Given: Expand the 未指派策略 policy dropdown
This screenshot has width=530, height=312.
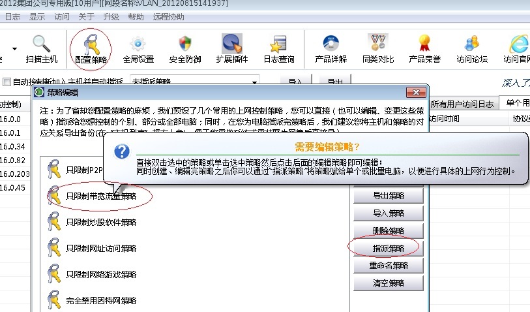Looking at the screenshot, I should [254, 82].
